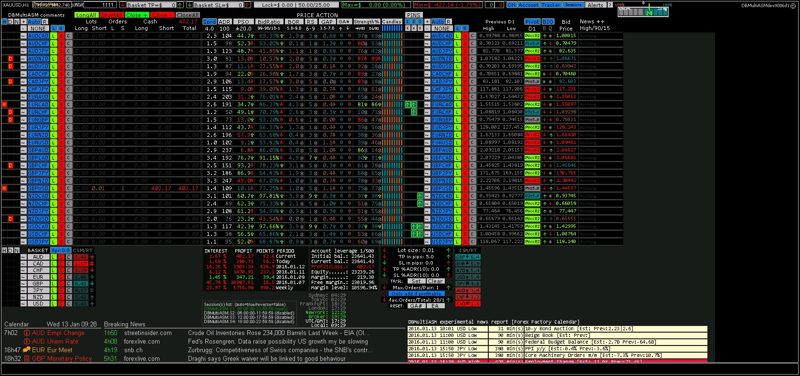
Task: Expand right pair list with plus button
Action: [427, 22]
